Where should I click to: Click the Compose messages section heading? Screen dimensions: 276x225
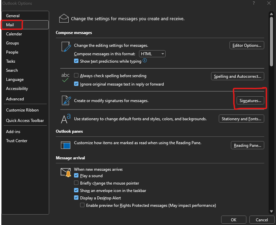click(x=74, y=33)
